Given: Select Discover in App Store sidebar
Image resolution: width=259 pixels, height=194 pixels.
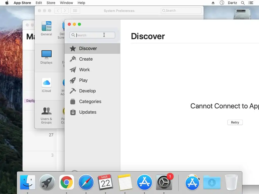Looking at the screenshot, I should [x=92, y=48].
